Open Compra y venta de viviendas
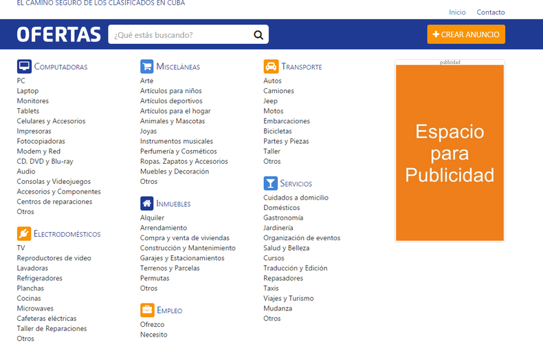543x349 pixels. [185, 238]
